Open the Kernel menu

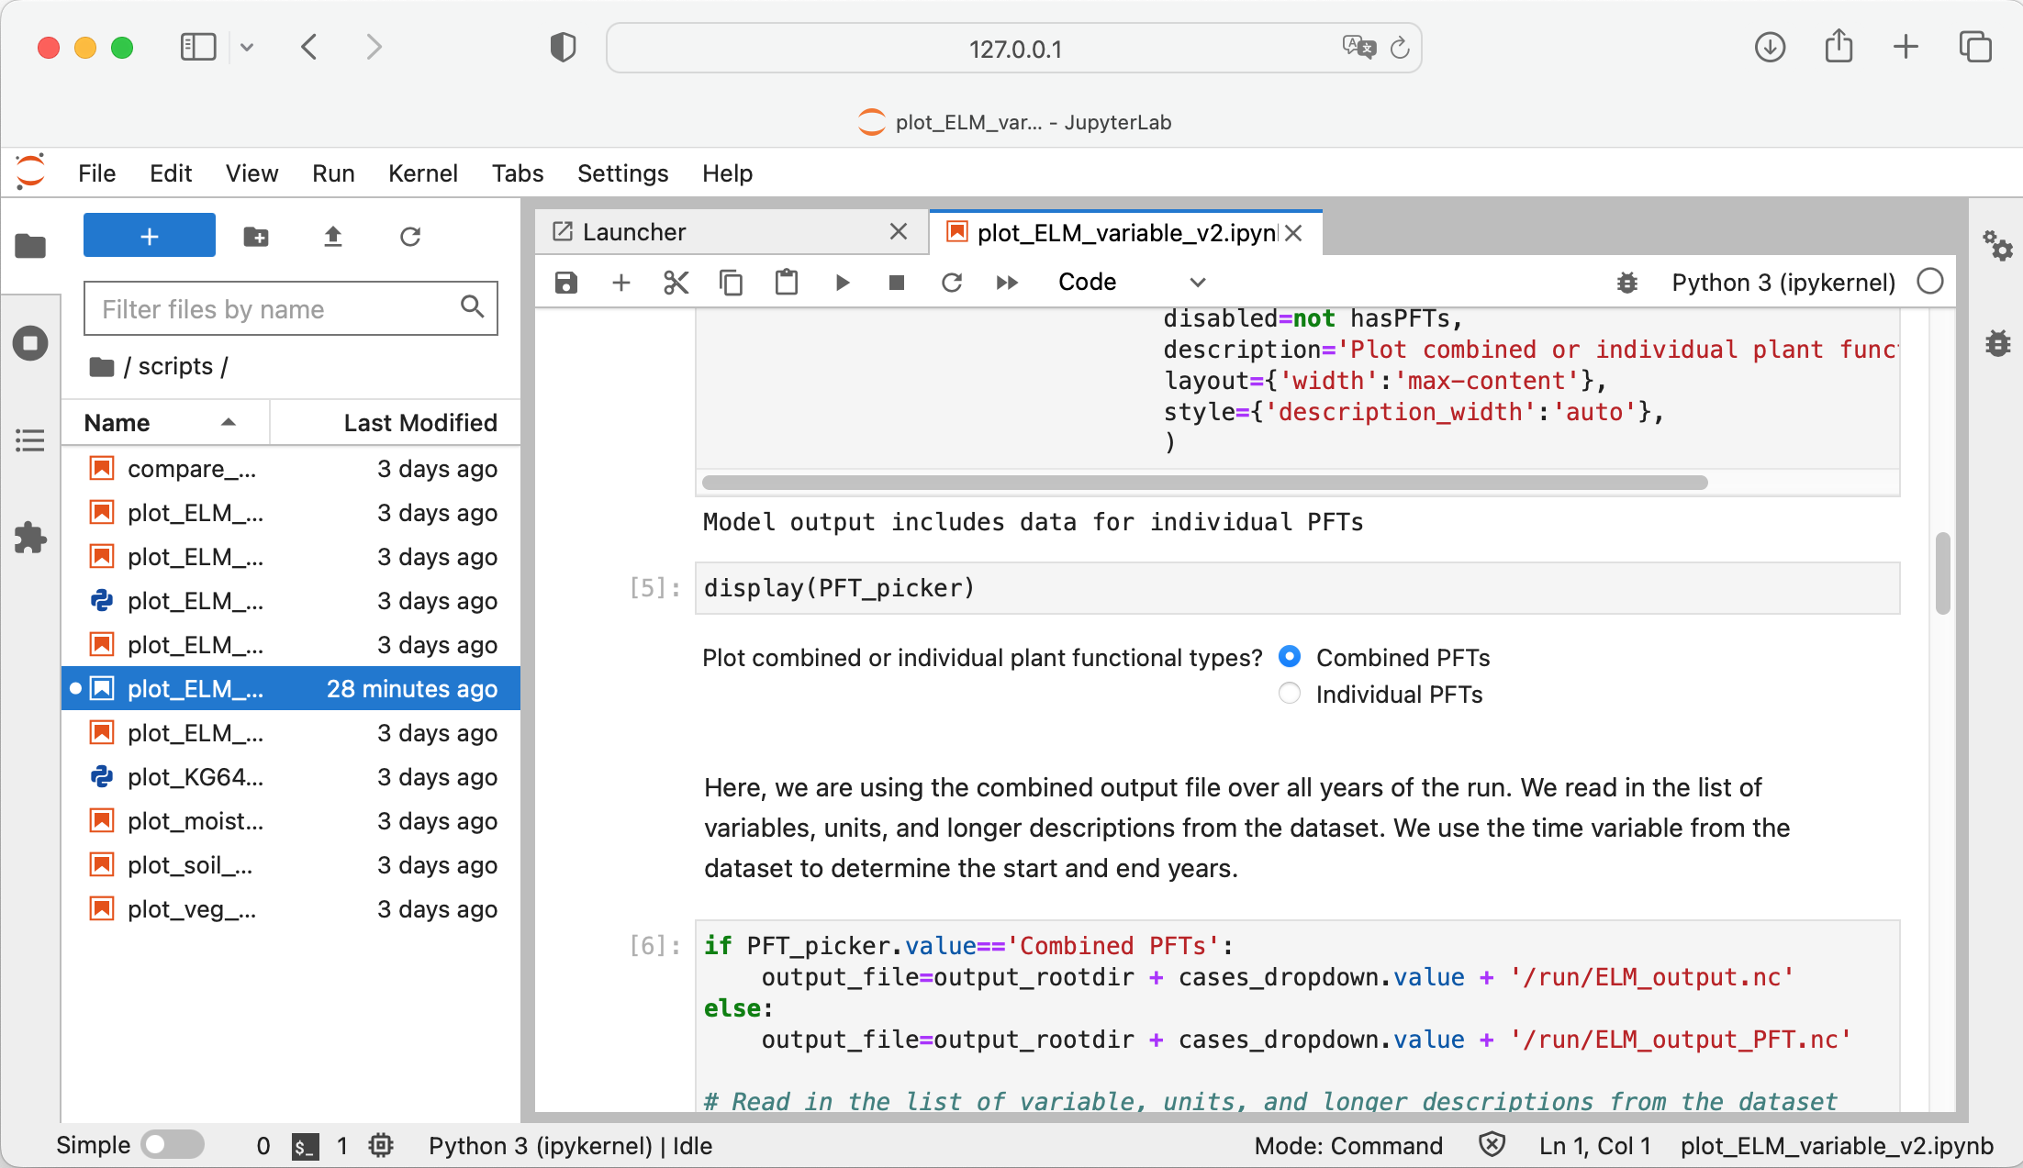point(422,173)
